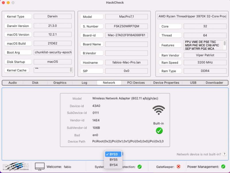Click the green Power Management checkmark
Viewport: 230px width, 173px height.
223,167
